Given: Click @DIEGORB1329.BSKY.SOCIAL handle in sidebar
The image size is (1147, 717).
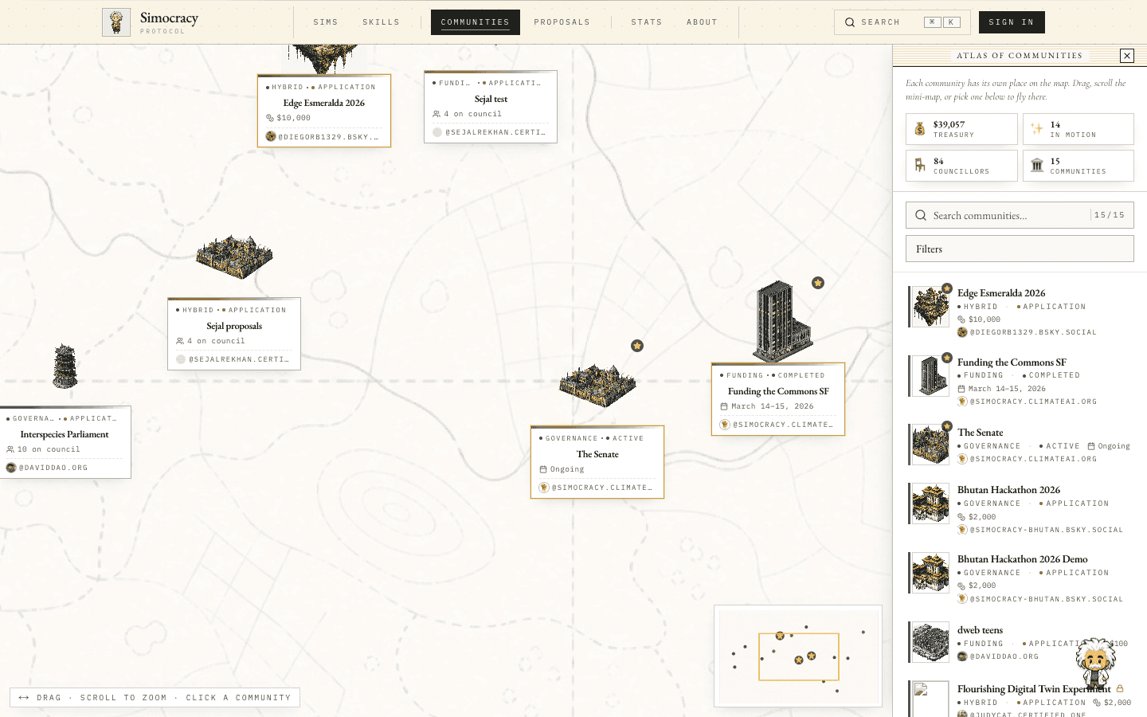Looking at the screenshot, I should 1033,332.
